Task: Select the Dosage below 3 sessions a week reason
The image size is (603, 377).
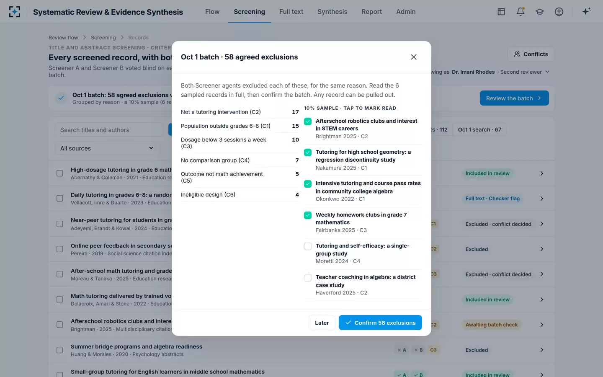Action: pyautogui.click(x=240, y=143)
